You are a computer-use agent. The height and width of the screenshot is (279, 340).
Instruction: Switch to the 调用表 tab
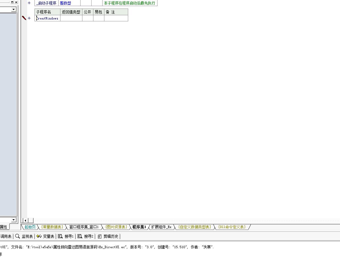[x=6, y=236]
